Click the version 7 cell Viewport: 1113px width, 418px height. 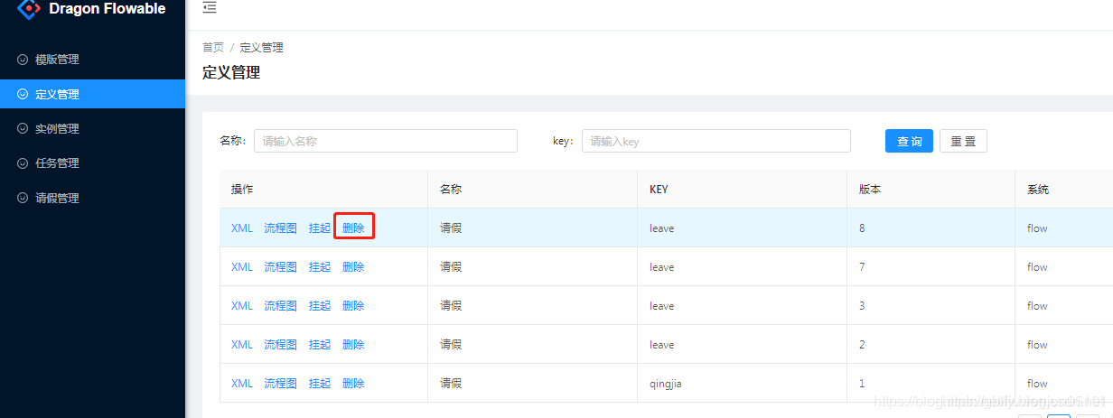(x=931, y=267)
